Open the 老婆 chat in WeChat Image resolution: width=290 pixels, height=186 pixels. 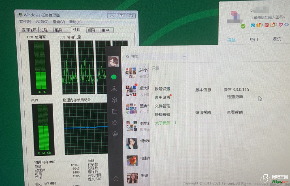(137, 178)
